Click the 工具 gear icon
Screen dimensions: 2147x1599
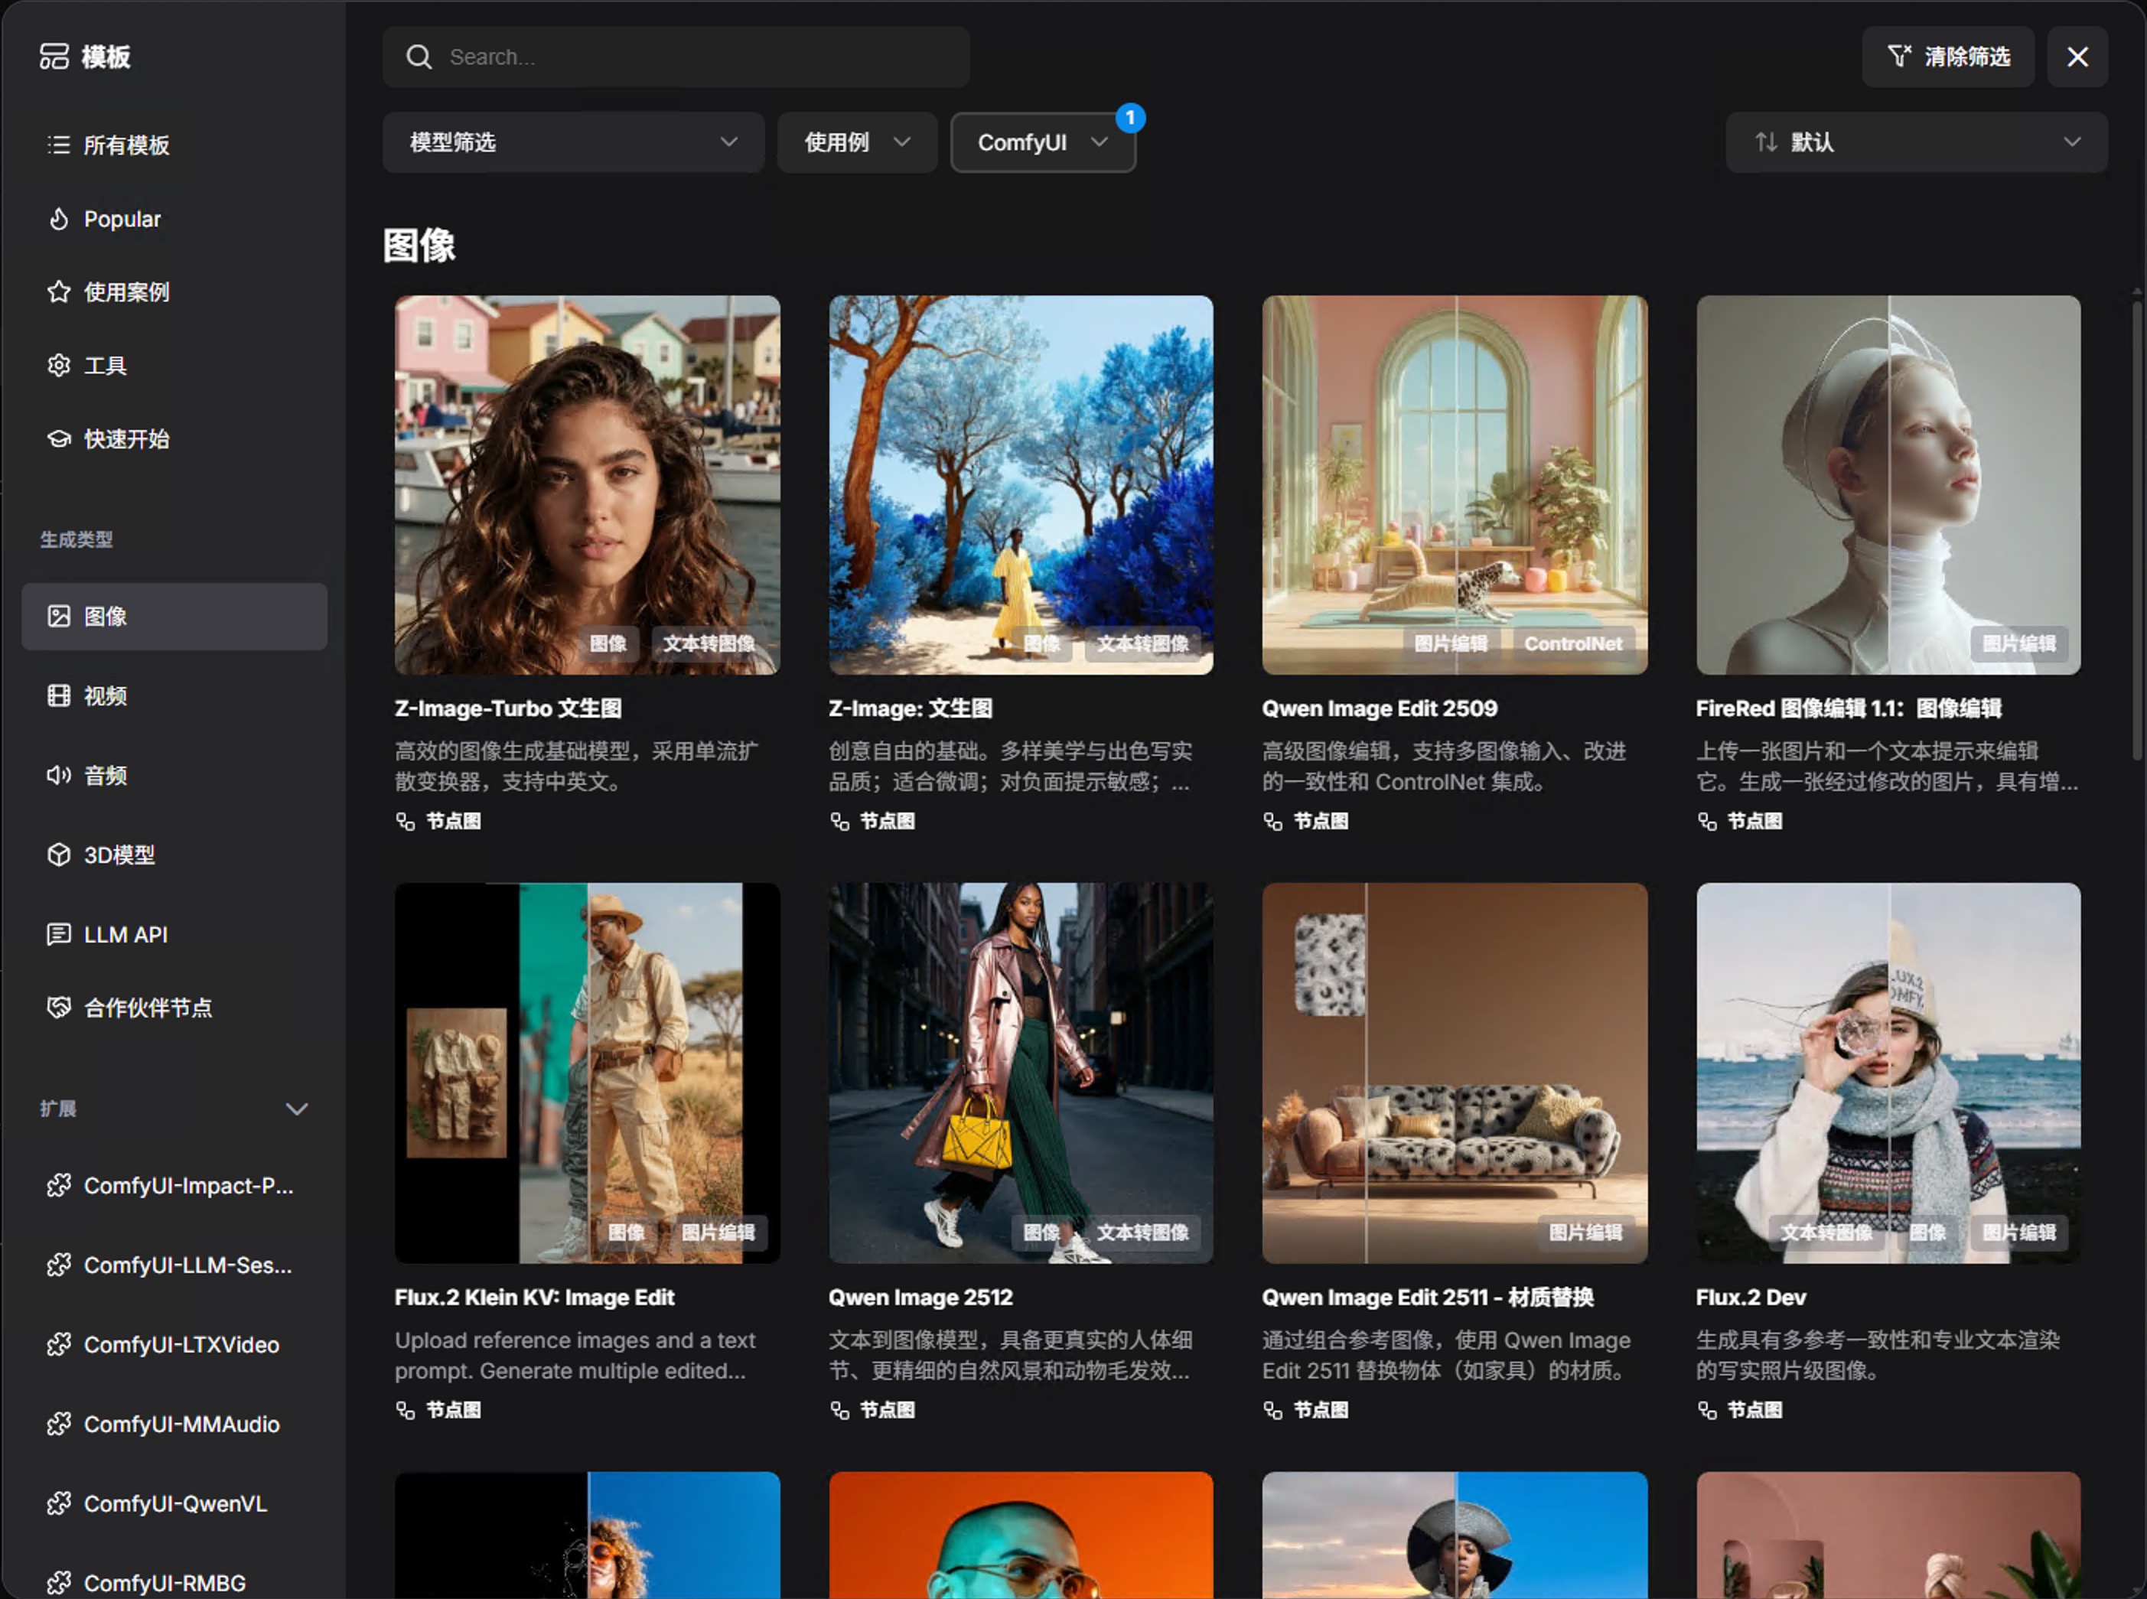[x=59, y=365]
